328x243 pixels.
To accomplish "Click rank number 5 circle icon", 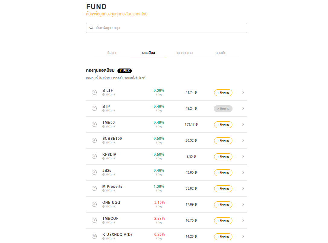I will [94, 156].
